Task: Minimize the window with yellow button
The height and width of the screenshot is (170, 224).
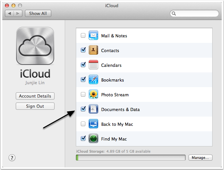Action: [13, 6]
